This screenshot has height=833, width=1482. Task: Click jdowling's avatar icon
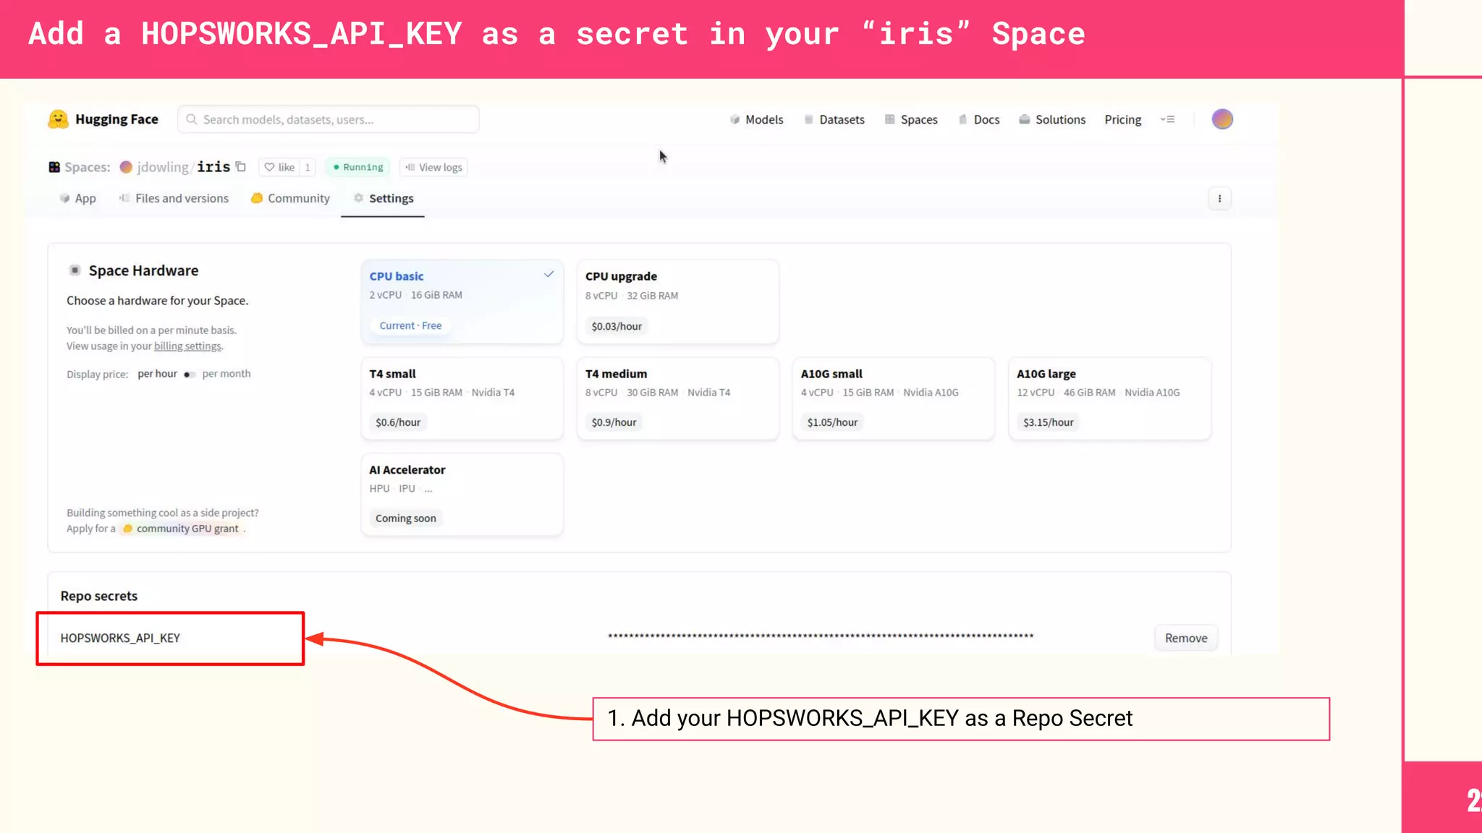pyautogui.click(x=126, y=167)
